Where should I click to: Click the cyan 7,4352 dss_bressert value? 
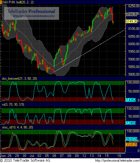coord(131,100)
